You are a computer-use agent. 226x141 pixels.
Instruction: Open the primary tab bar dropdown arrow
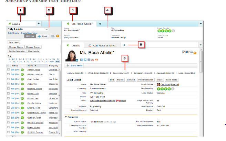tap(201, 24)
